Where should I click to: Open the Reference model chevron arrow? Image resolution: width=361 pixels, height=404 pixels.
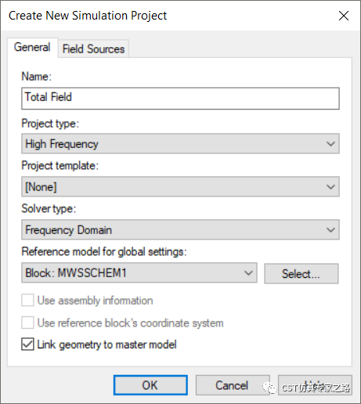(x=248, y=272)
